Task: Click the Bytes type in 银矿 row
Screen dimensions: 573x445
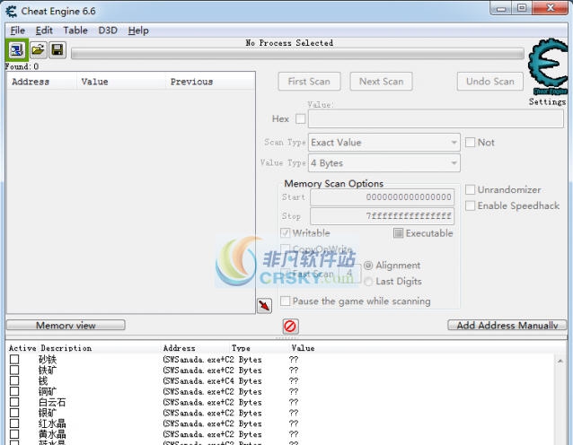Action: coord(251,413)
